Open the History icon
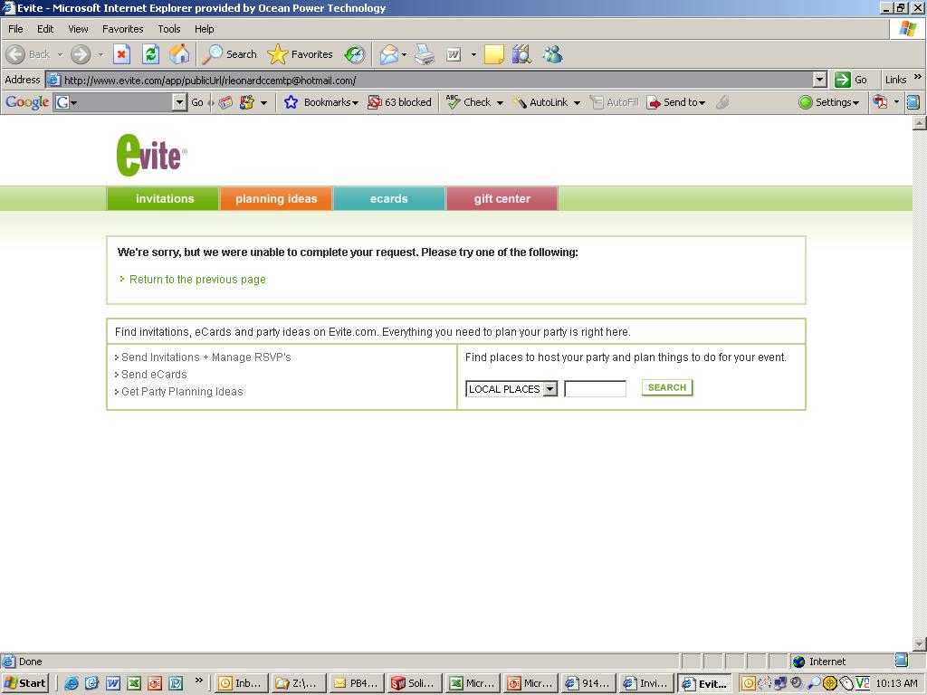 pos(355,54)
